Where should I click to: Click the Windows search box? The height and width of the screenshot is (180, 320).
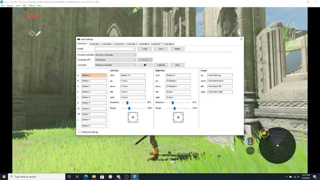tap(36, 176)
